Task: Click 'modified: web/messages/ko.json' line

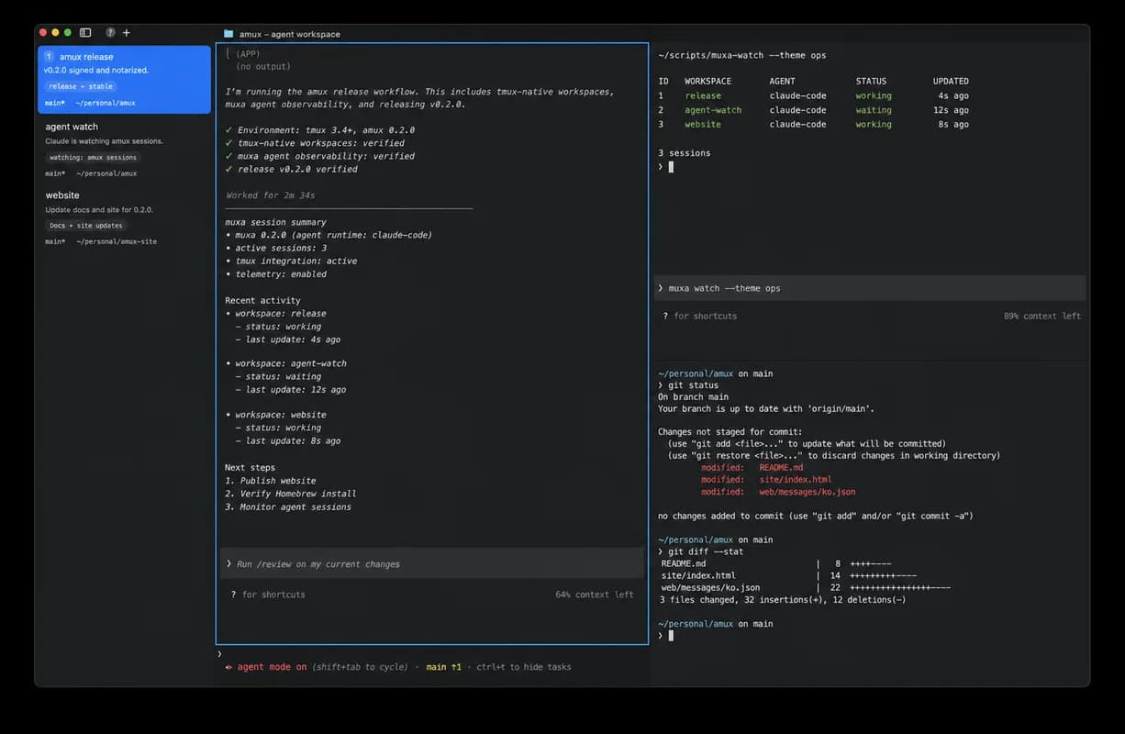Action: (778, 492)
